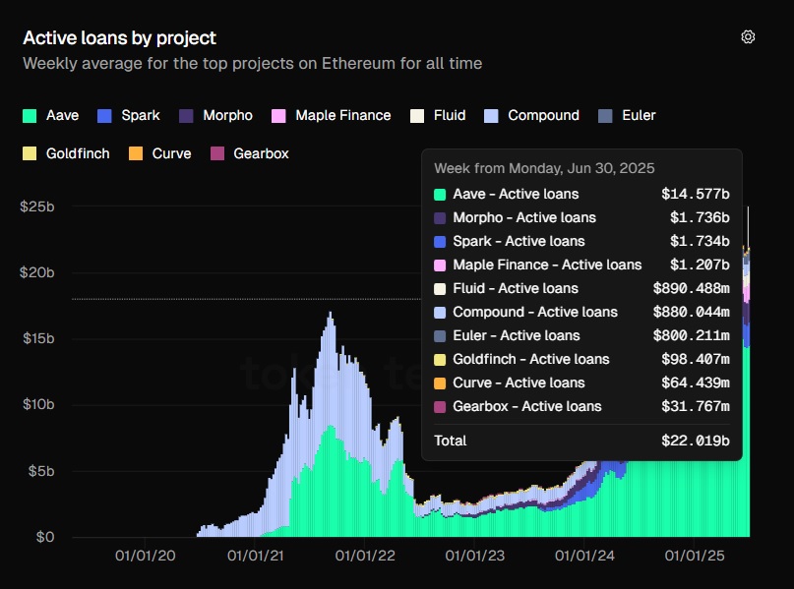
Task: Click the '01/01/25' x-axis date label
Action: coord(695,556)
